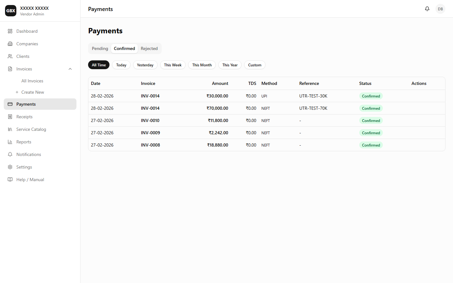Screen dimensions: 453x283
Task: Open All Invoices list
Action: (x=32, y=81)
